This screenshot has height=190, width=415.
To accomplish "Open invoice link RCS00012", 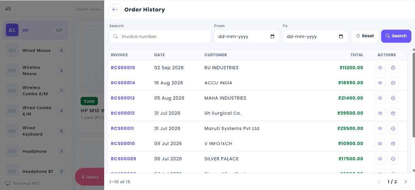I will pos(122,113).
